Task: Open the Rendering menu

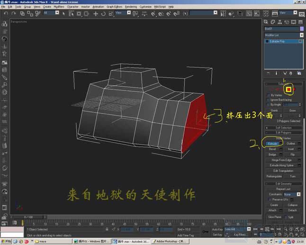Action: click(x=131, y=7)
